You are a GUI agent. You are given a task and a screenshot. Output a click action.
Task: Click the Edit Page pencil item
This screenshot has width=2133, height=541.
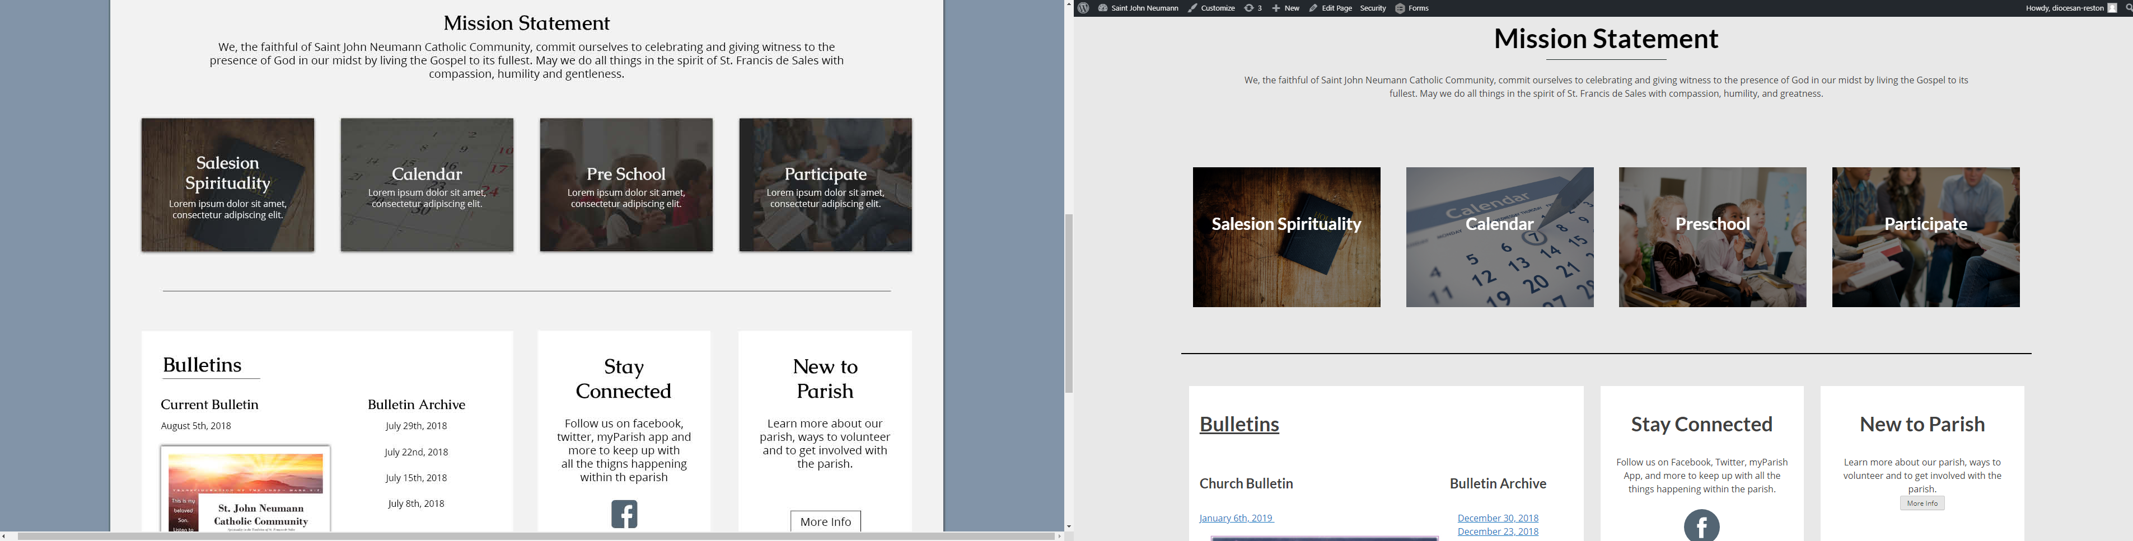[1331, 8]
